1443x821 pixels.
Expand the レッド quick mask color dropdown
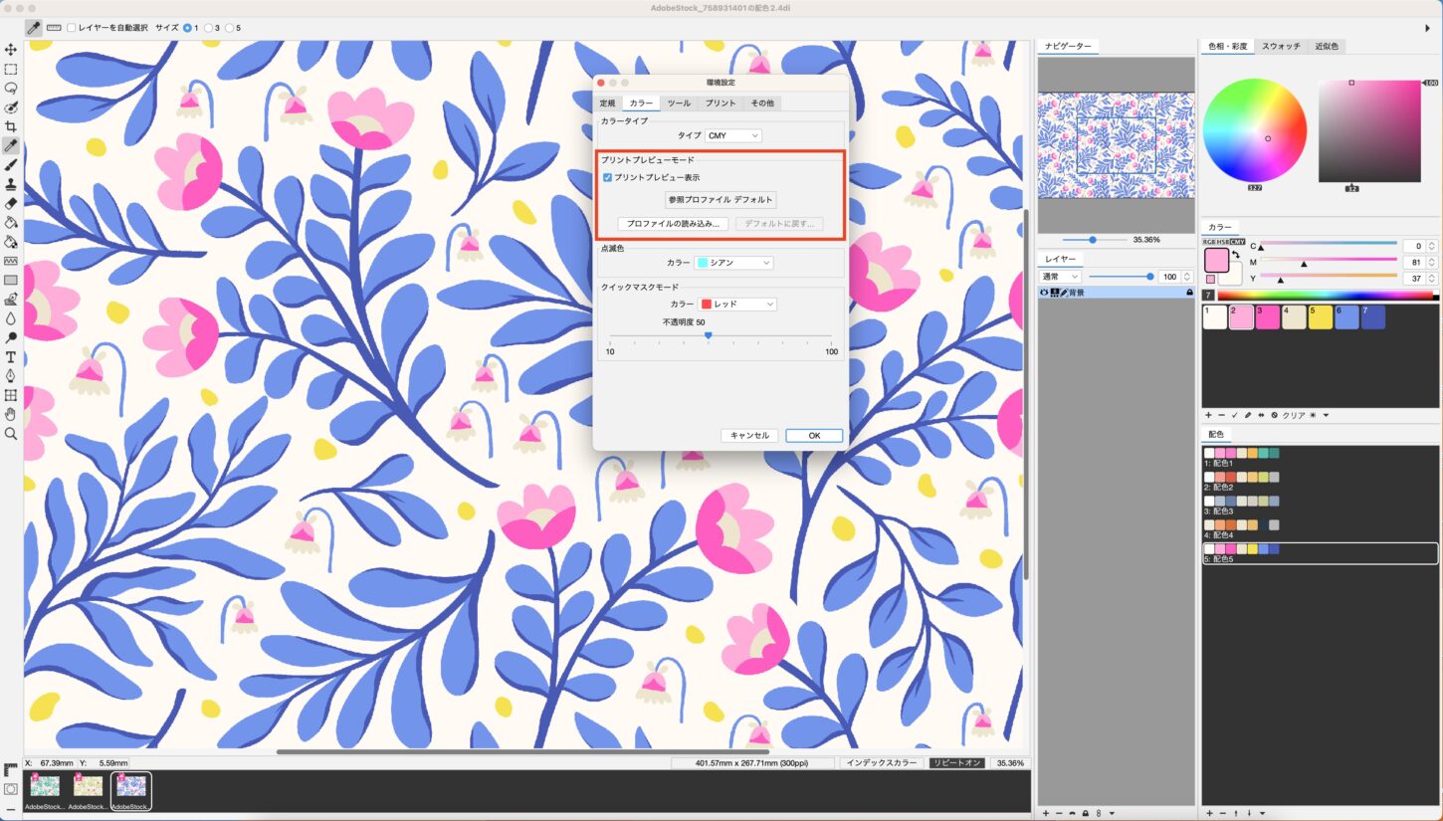(x=737, y=304)
